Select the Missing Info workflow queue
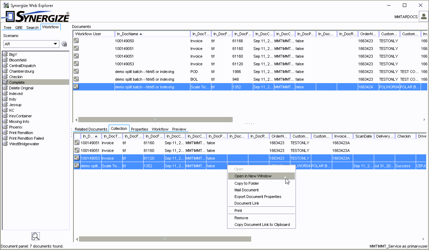429x250 pixels. pyautogui.click(x=19, y=122)
